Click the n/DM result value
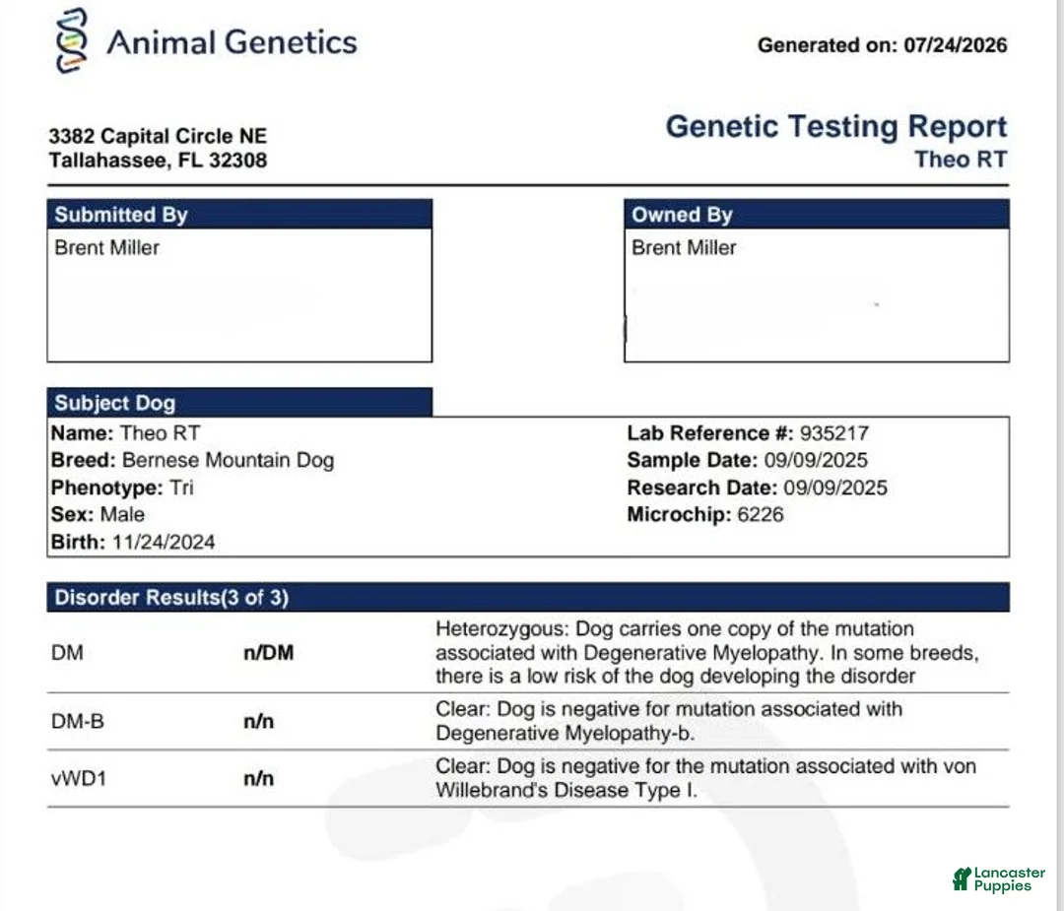1064x911 pixels. 269,653
